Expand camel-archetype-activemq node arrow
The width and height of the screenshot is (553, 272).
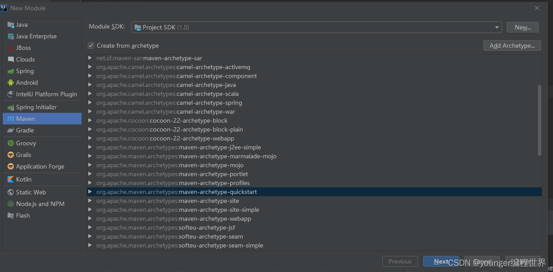pyautogui.click(x=90, y=67)
